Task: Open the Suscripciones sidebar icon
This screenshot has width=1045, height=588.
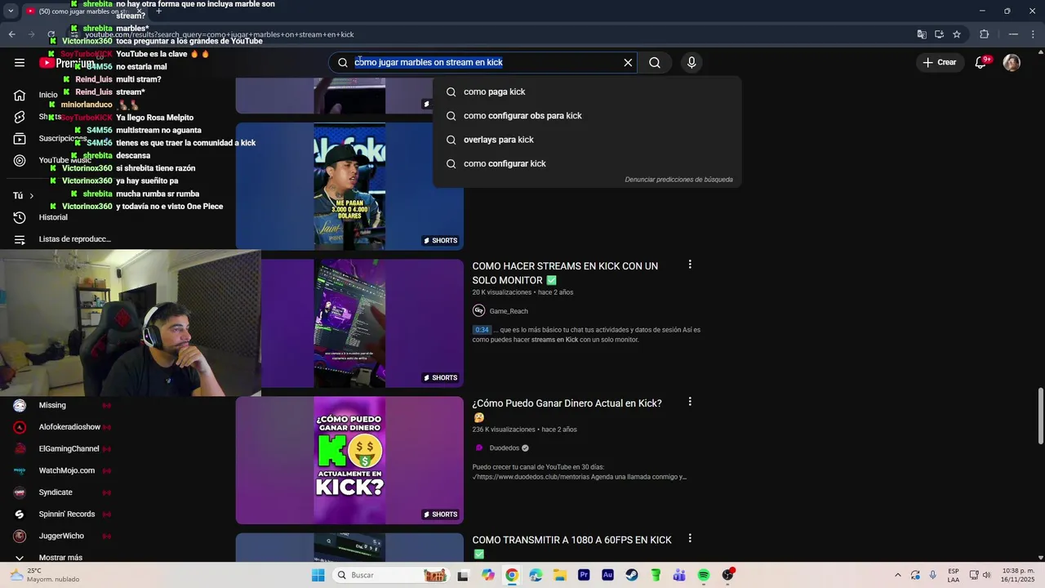Action: (20, 139)
